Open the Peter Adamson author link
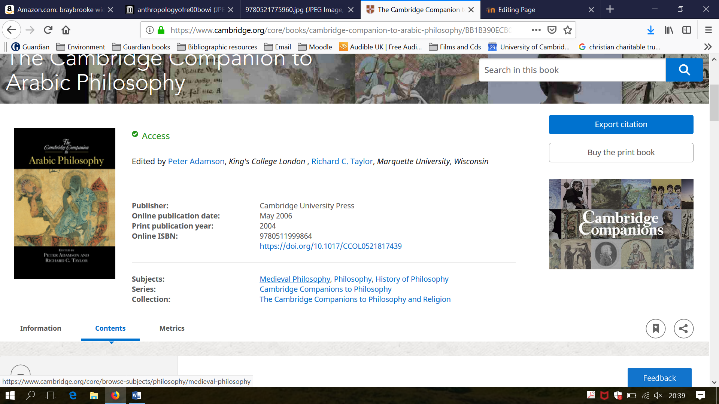 (196, 161)
